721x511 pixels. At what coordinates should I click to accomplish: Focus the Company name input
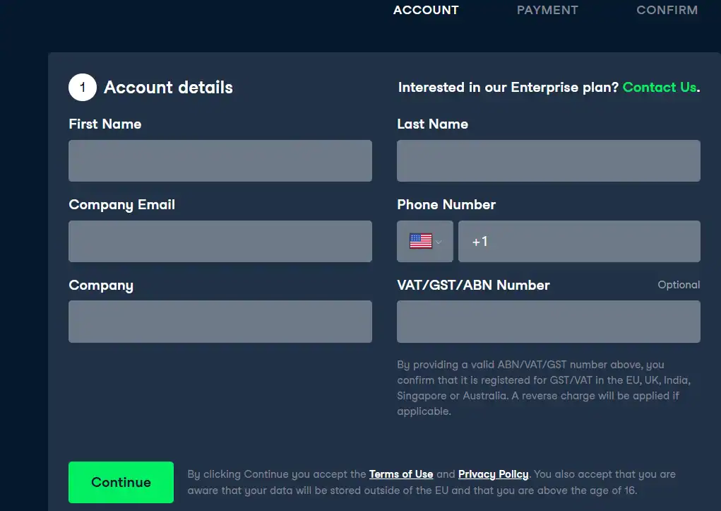220,322
